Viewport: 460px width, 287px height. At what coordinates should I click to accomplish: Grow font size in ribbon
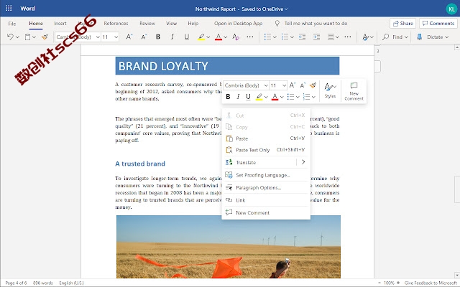[129, 37]
